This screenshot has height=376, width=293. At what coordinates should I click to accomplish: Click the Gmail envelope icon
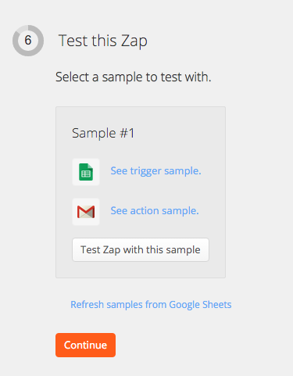pyautogui.click(x=86, y=212)
